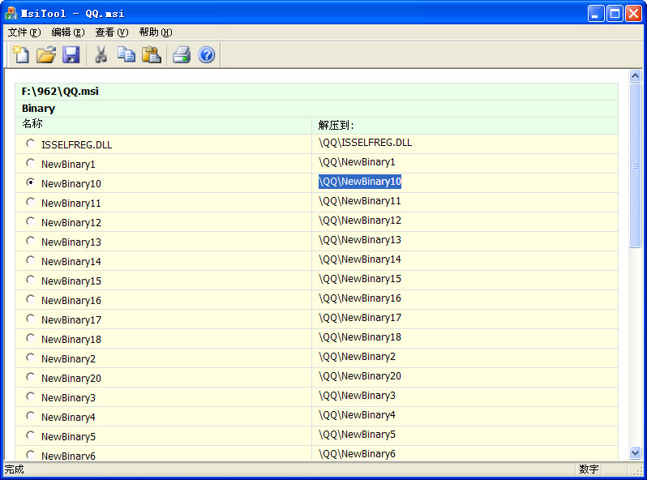Click the New file toolbar icon

coord(20,55)
